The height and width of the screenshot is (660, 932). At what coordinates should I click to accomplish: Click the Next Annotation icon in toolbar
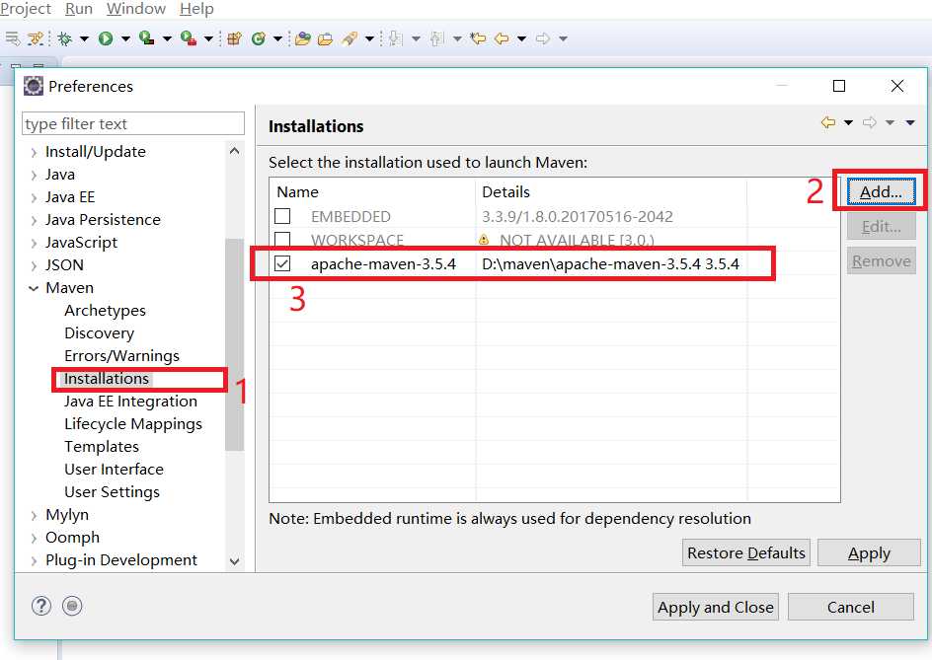click(395, 38)
